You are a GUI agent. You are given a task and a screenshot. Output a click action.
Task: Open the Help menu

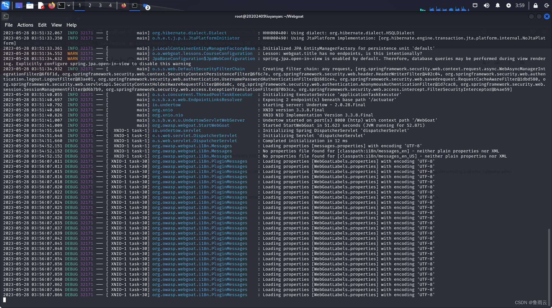coord(71,25)
